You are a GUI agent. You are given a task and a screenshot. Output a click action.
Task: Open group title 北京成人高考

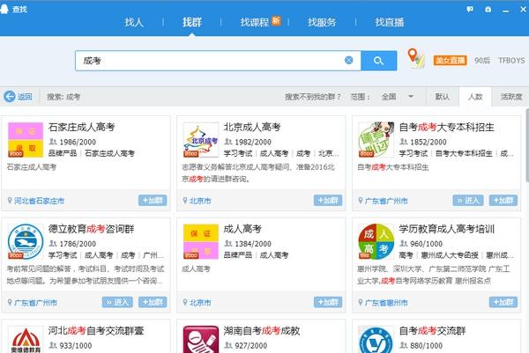click(252, 127)
